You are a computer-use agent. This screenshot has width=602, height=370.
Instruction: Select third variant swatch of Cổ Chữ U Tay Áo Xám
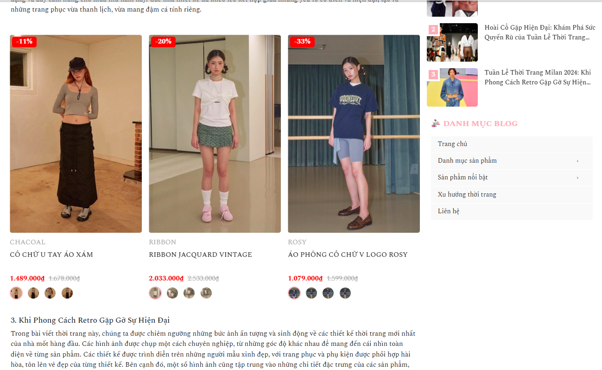pos(50,293)
